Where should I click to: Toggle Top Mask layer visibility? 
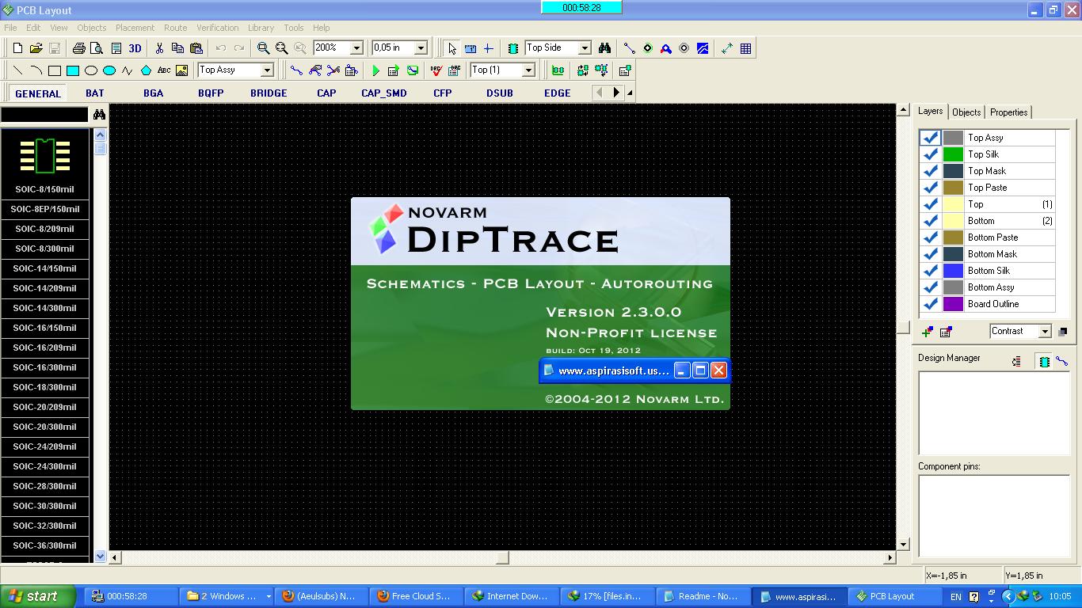coord(931,171)
